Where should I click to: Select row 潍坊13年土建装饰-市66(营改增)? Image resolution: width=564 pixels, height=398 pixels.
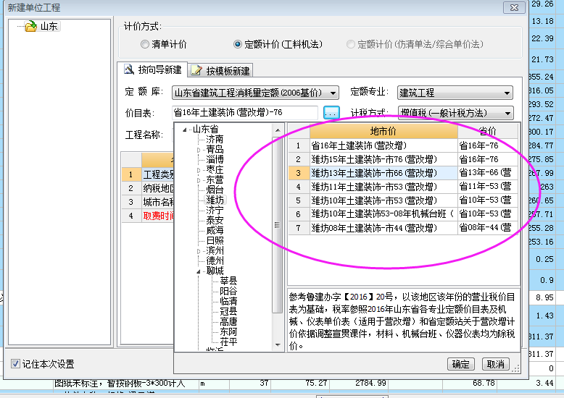pos(403,173)
